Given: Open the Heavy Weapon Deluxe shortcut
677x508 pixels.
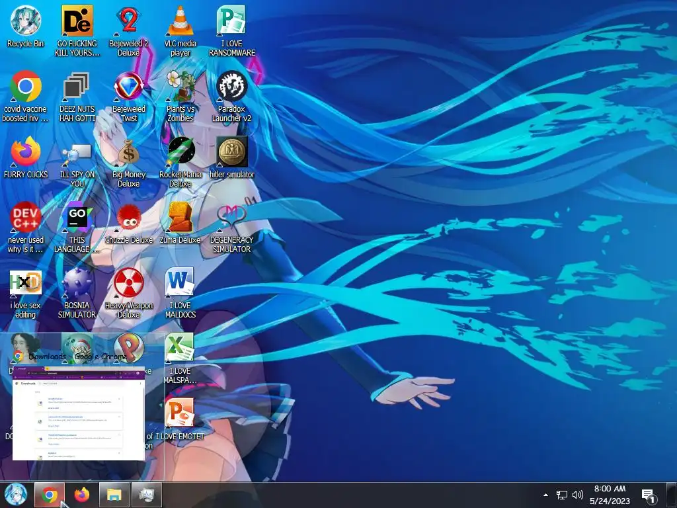Looking at the screenshot, I should (x=128, y=293).
